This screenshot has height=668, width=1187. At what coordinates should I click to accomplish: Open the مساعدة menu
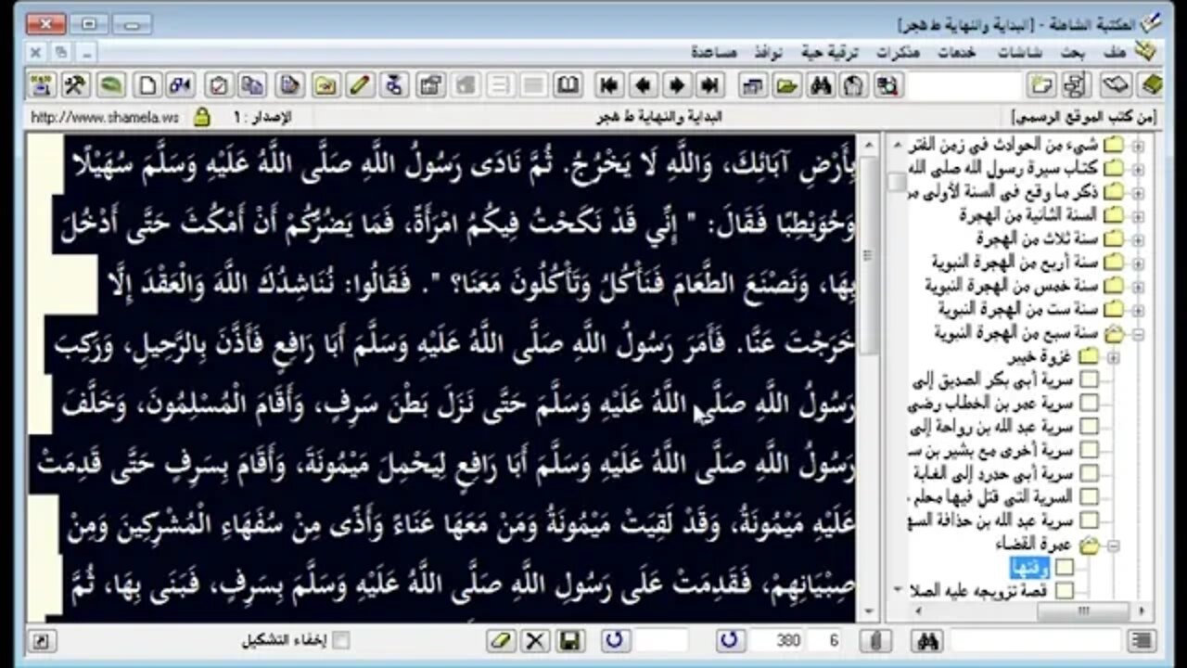pos(714,53)
